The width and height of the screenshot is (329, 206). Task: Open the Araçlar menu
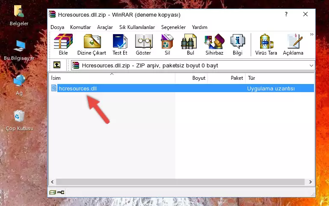105,27
